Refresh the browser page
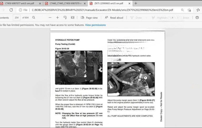Image resolution: width=202 pixels, height=128 pixels. 11,10
